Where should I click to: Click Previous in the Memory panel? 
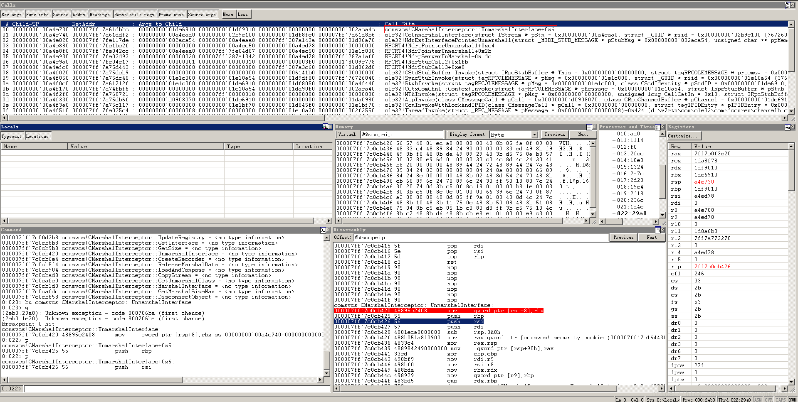pos(555,134)
